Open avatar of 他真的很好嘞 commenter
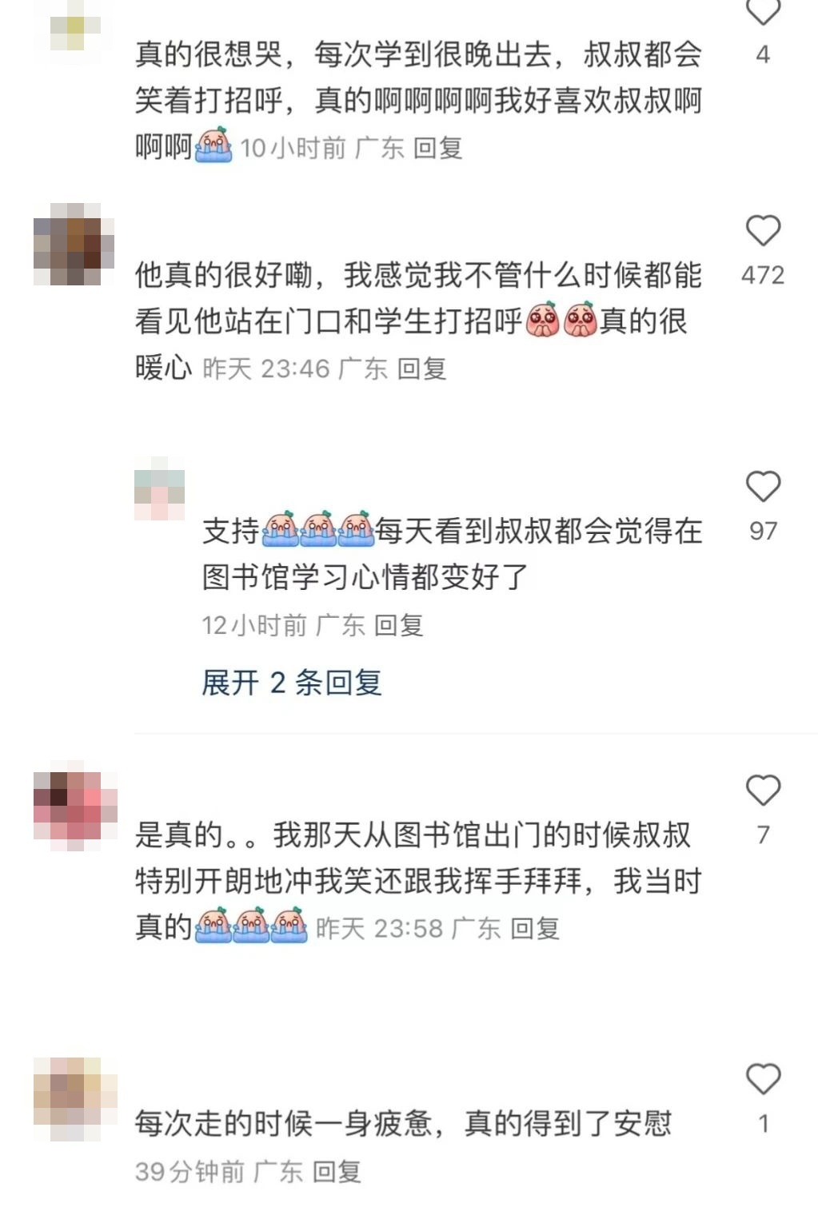The width and height of the screenshot is (818, 1227). pos(74,244)
